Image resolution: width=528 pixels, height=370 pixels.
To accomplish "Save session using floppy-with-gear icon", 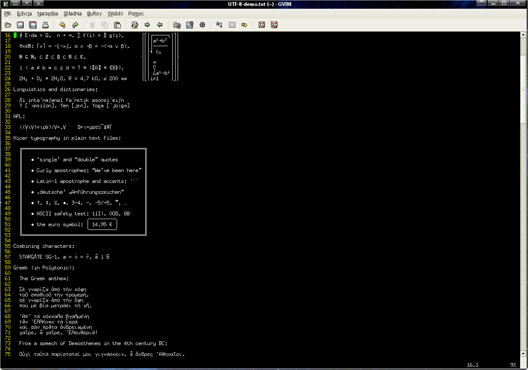I will pos(190,25).
